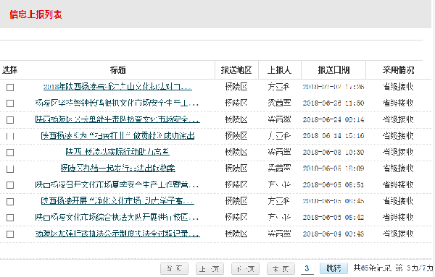This screenshot has height=277, width=435.
Task: Click 省级接收 status in the 2018-07-02 row
Action: (x=398, y=87)
